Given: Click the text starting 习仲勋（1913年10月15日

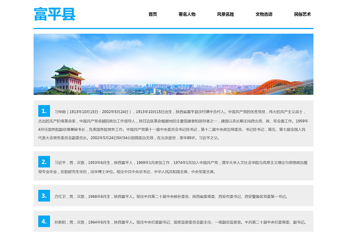Looking at the screenshot, I should click(180, 112).
